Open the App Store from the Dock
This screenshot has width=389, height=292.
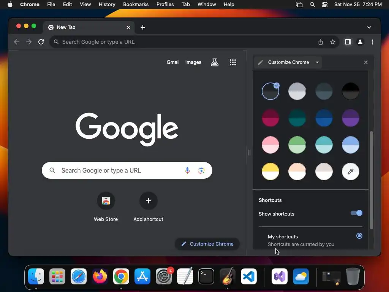point(142,276)
